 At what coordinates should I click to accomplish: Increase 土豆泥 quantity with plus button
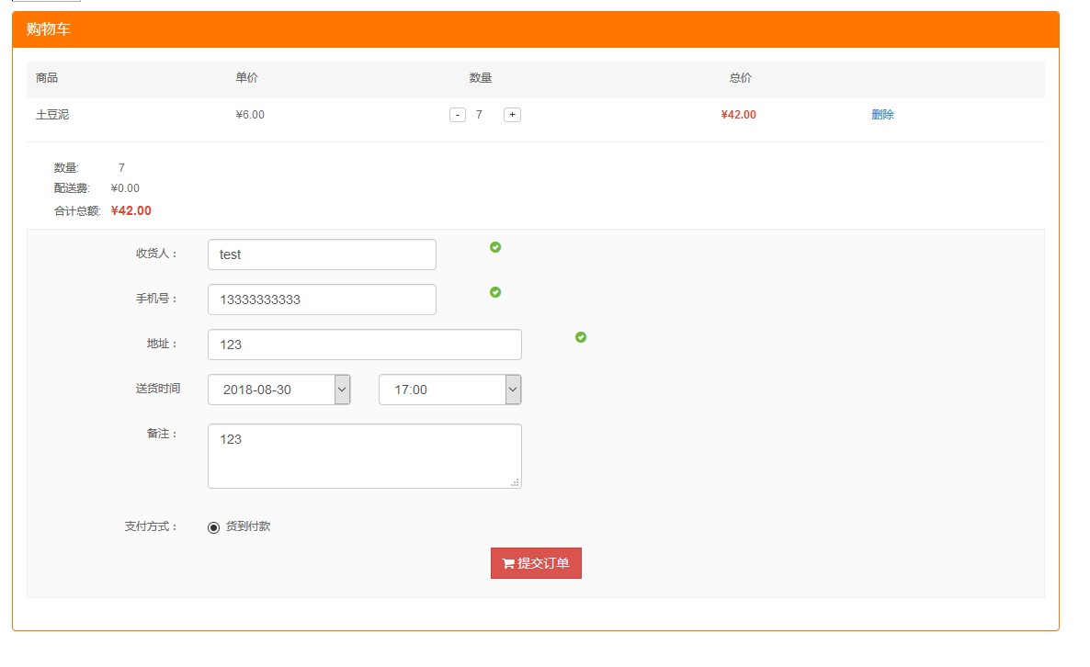(x=512, y=115)
